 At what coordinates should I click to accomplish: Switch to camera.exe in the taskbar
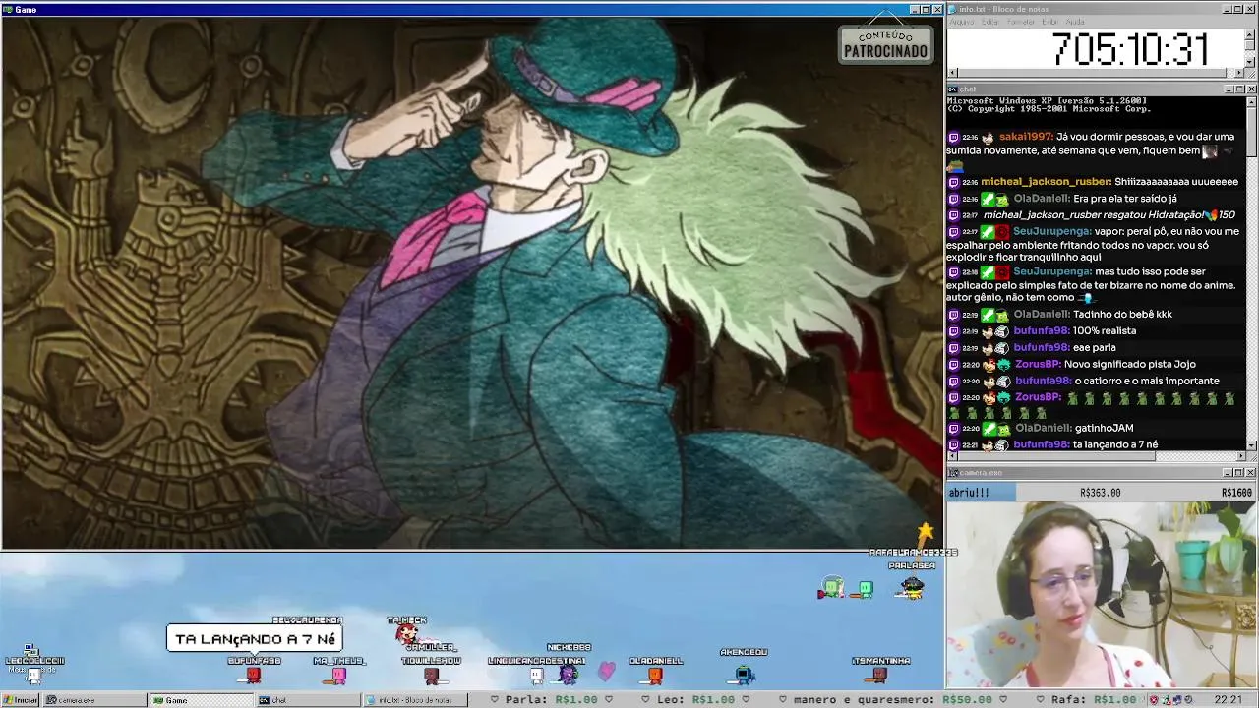tap(95, 700)
